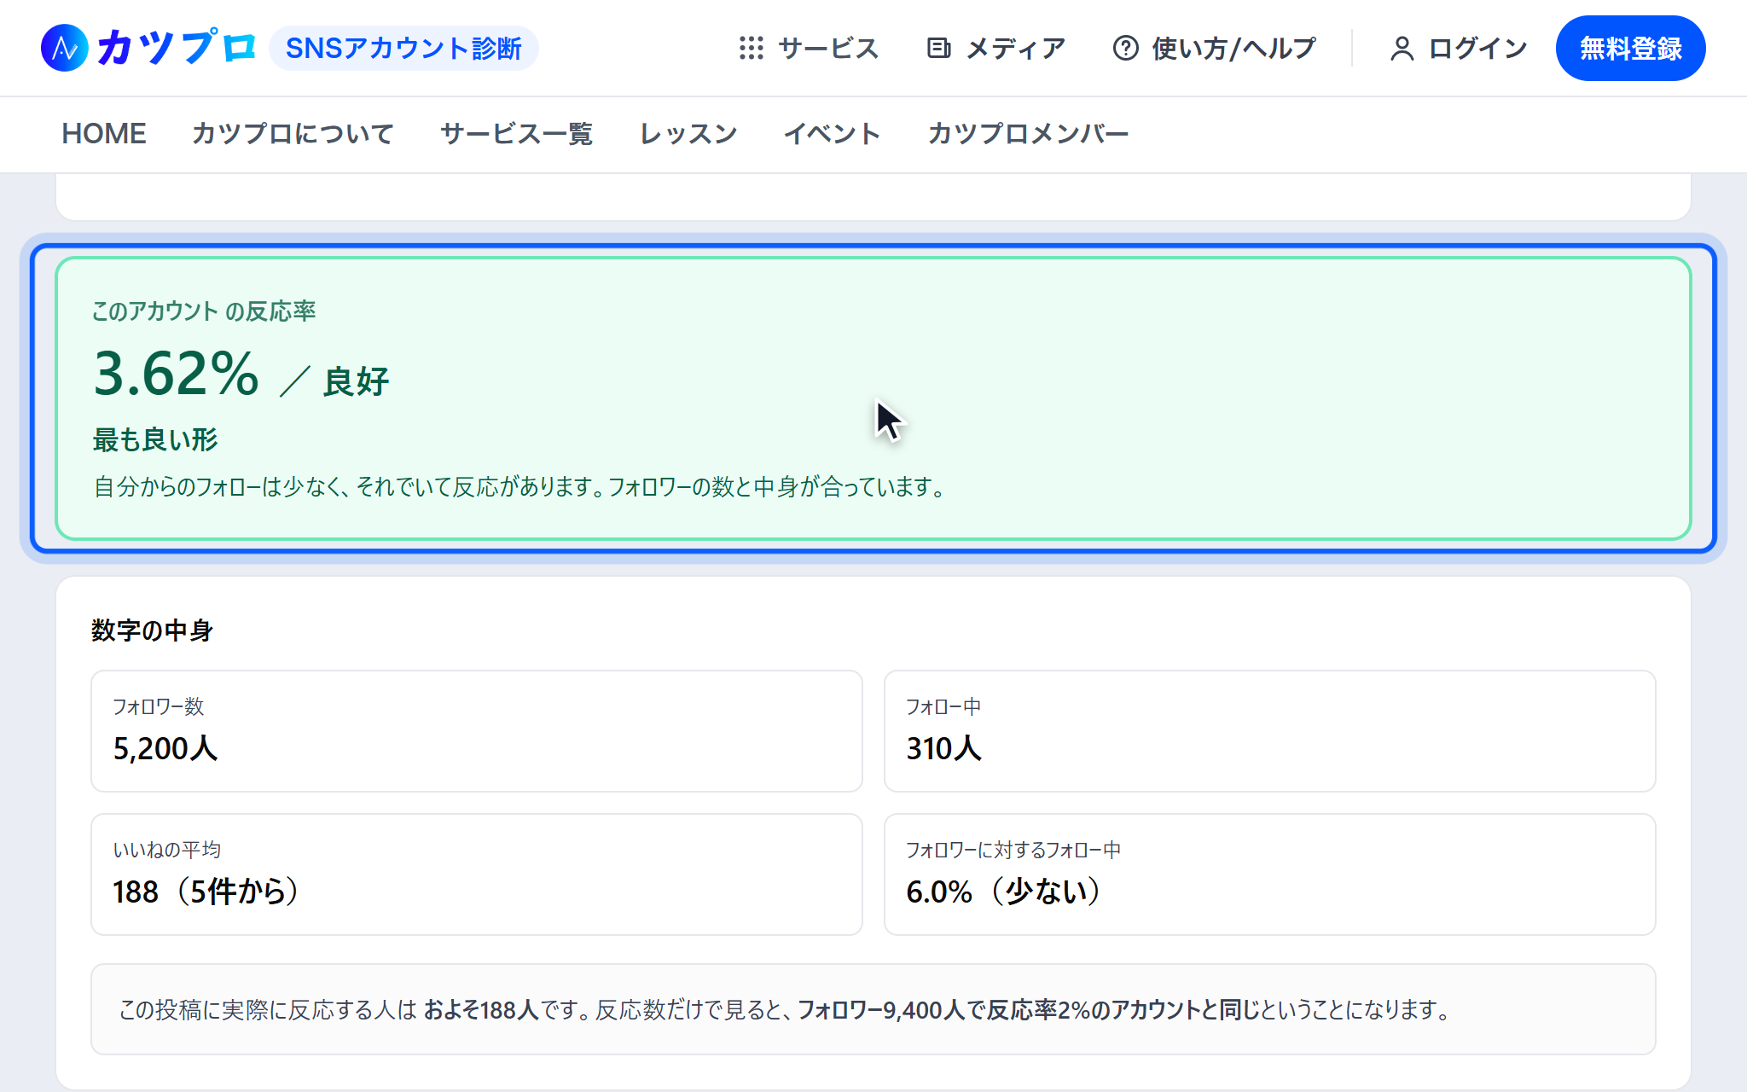Open the メディア menu label
1747x1092 pixels.
click(x=1015, y=49)
